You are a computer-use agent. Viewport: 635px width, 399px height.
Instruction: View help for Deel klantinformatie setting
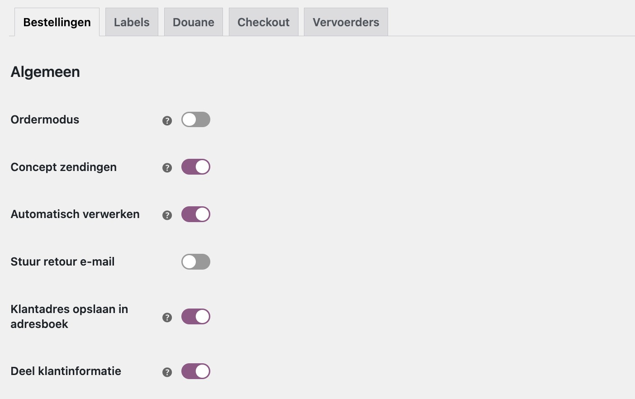[x=167, y=372]
